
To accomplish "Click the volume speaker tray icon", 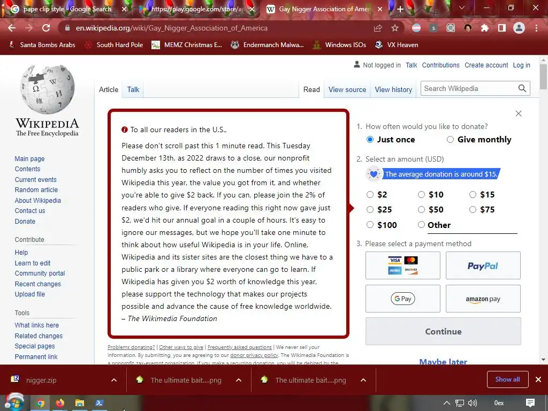I will pos(473,403).
